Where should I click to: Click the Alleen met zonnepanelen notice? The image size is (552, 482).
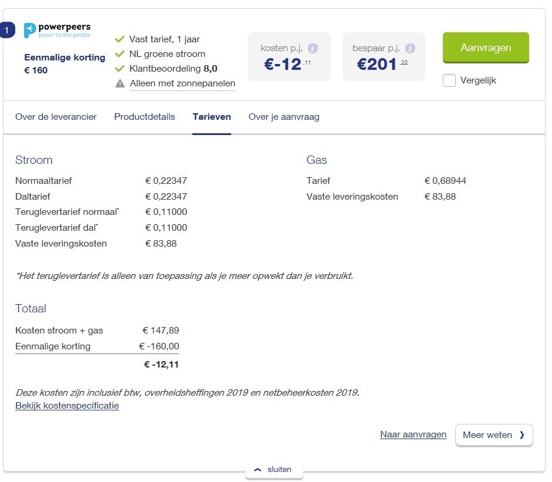tap(182, 84)
